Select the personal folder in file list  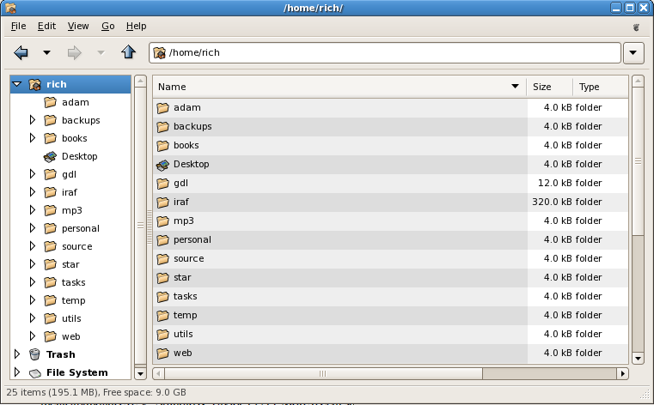192,239
